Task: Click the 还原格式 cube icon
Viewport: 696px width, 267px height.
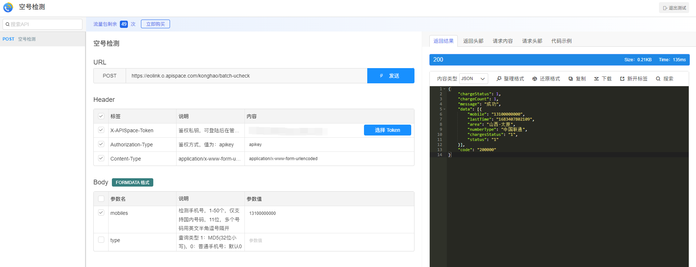Action: [535, 79]
